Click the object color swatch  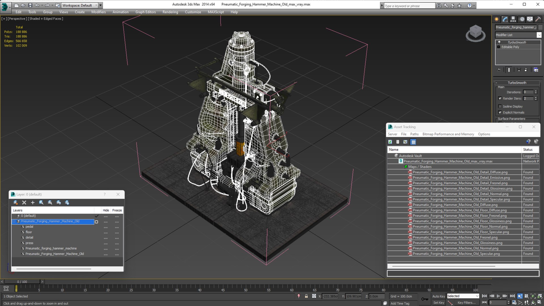(x=540, y=27)
